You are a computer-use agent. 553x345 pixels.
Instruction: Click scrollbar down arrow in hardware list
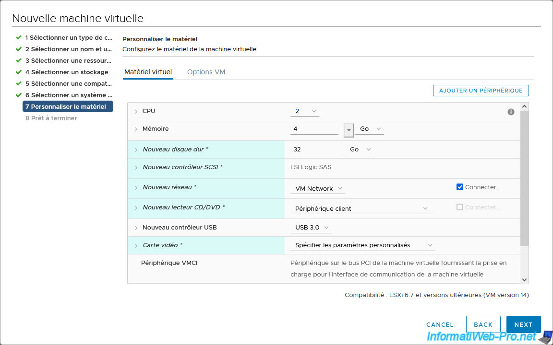pyautogui.click(x=524, y=280)
